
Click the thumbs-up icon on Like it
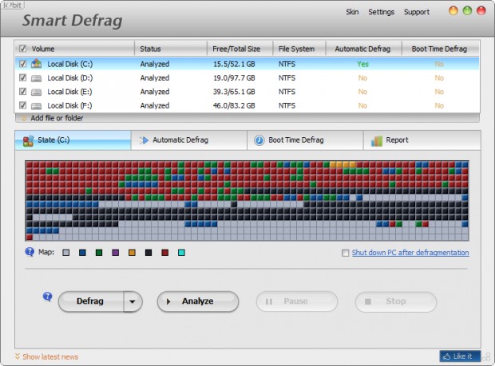coord(447,356)
